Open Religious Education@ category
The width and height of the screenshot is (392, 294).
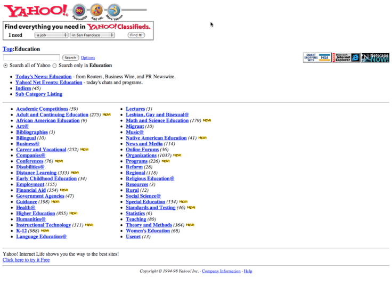150,178
